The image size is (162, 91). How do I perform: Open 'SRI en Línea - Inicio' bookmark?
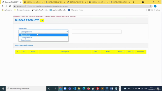click(x=75, y=10)
